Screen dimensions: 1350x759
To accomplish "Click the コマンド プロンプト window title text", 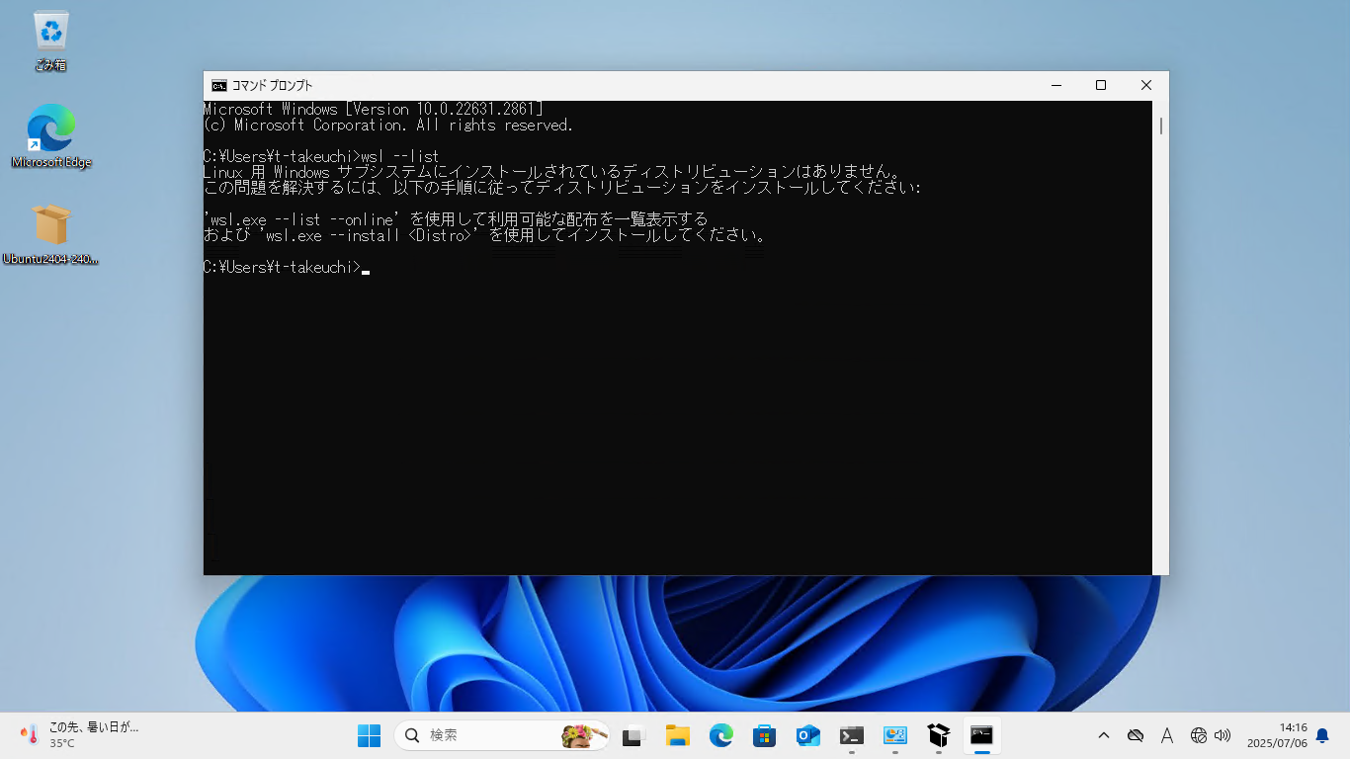I will tap(272, 85).
